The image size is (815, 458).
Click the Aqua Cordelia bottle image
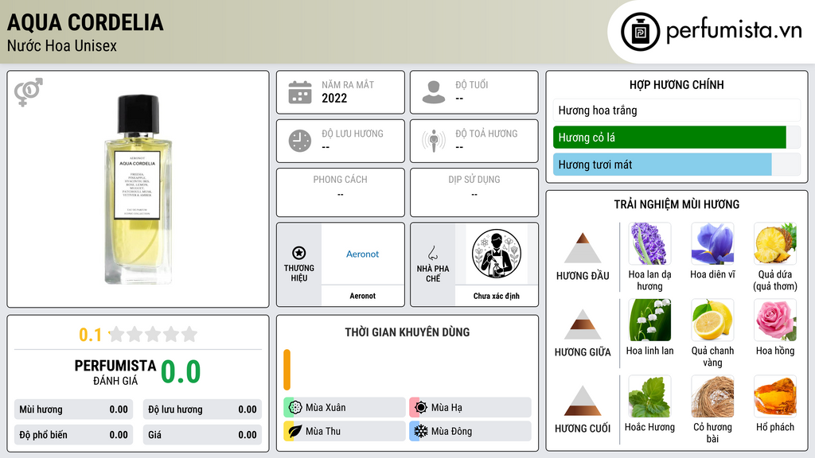(x=138, y=189)
